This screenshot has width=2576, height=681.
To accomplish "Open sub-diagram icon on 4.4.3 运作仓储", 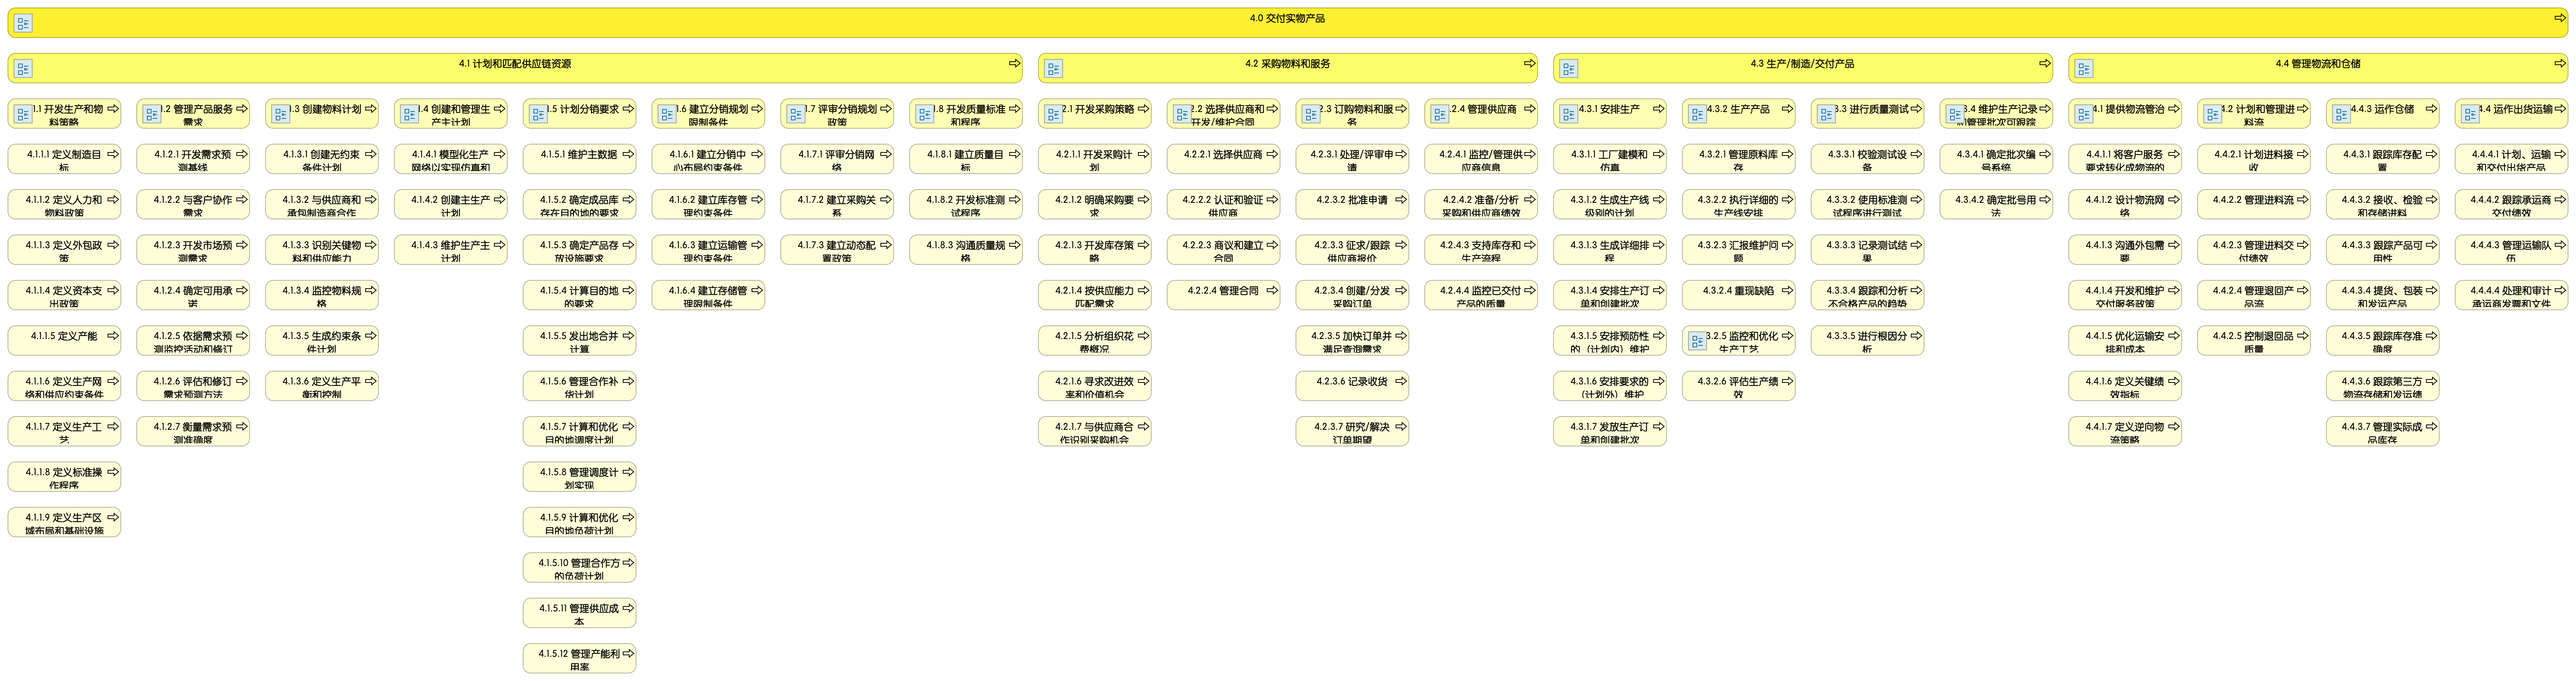I will (x=2341, y=114).
